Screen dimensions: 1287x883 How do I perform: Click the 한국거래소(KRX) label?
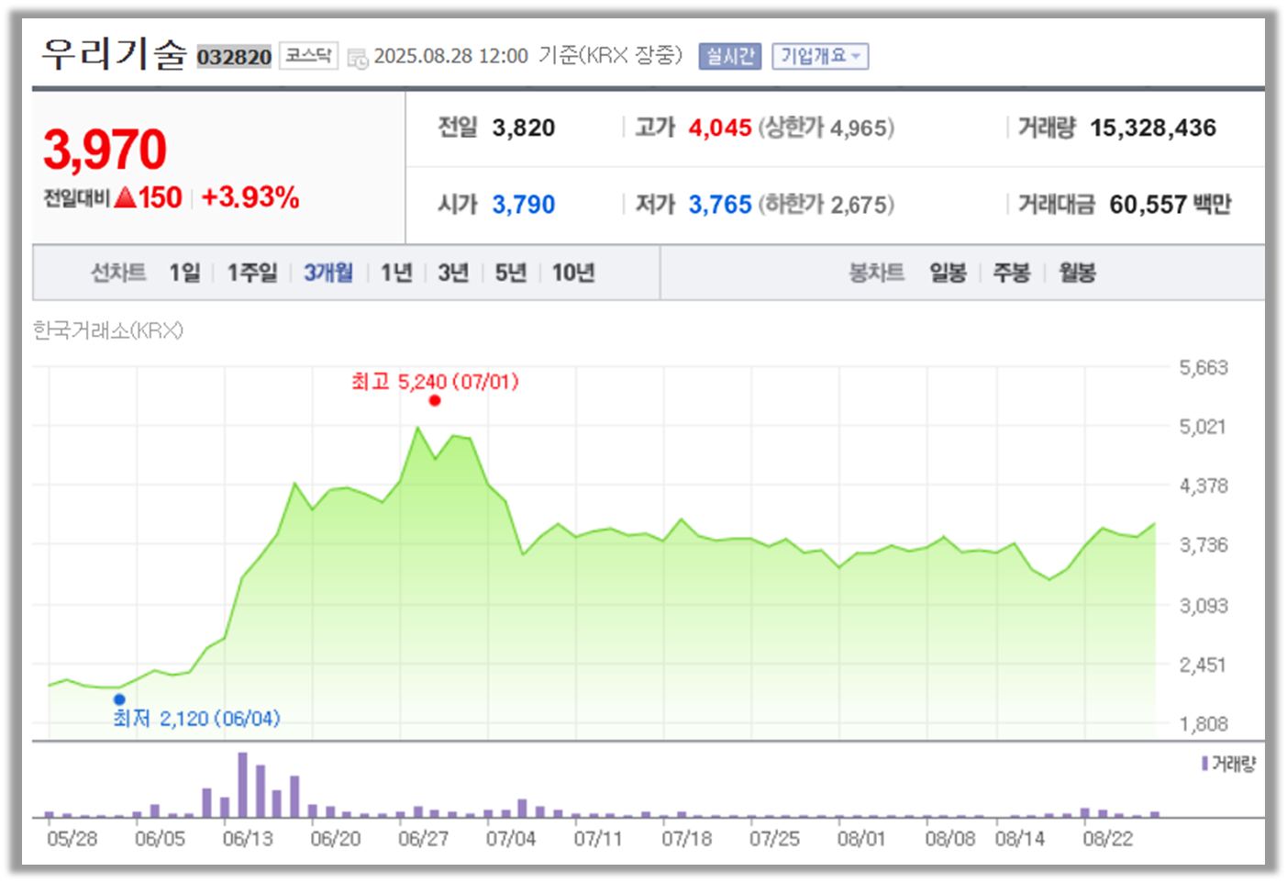[x=108, y=330]
